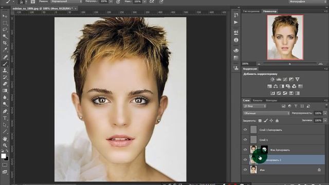Open the brush preset picker arrow
Screen dimensions: 329x185
pyautogui.click(x=26, y=2)
